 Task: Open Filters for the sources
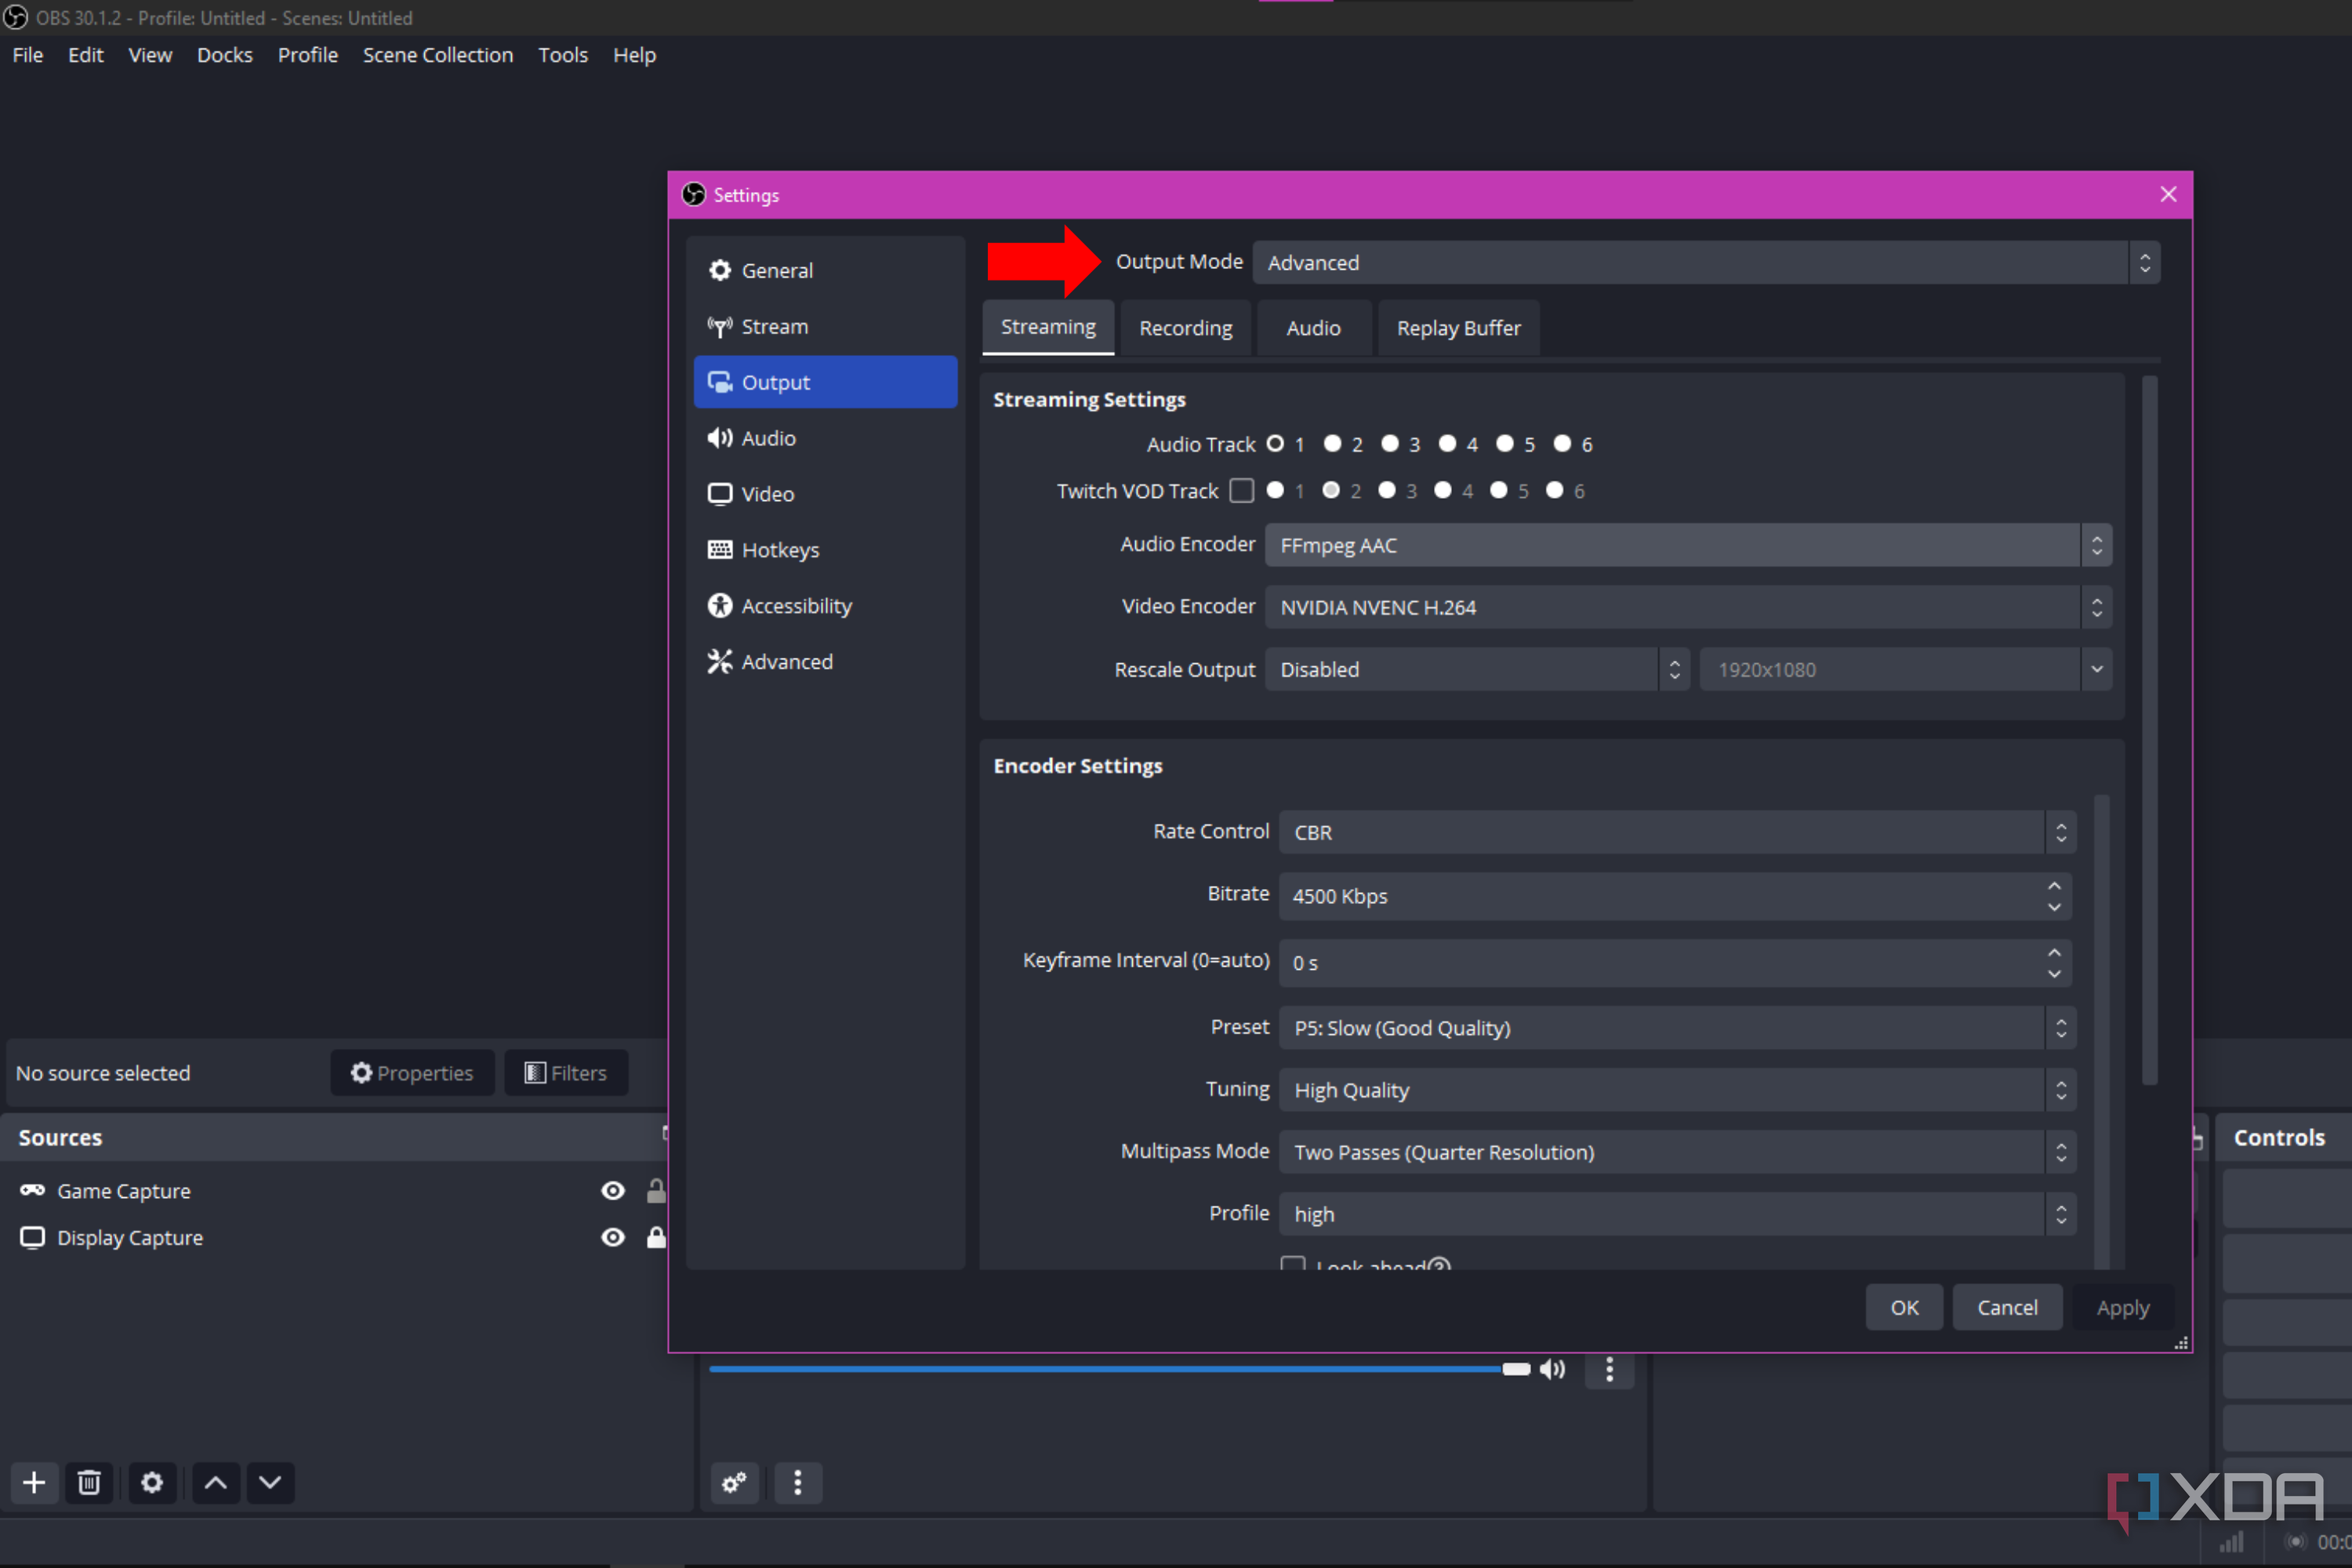pos(566,1072)
